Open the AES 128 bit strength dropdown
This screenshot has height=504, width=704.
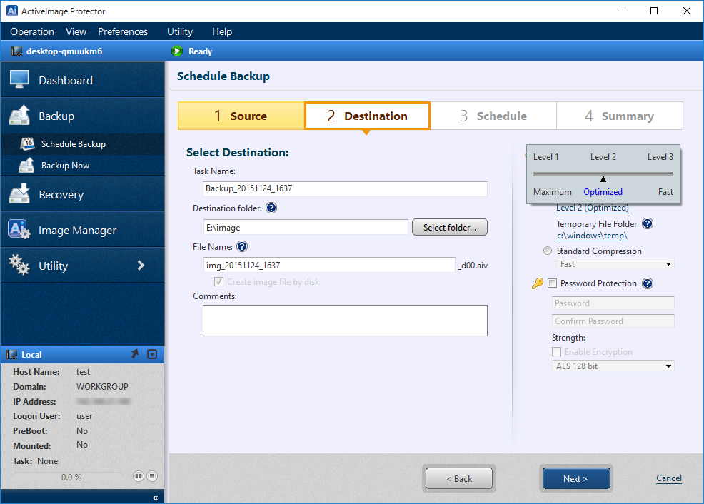coord(613,366)
